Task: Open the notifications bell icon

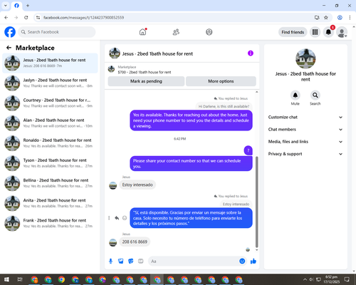Action: click(328, 32)
